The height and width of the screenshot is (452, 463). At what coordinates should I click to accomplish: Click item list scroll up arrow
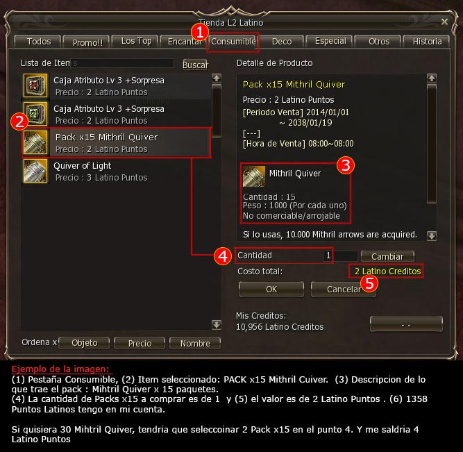217,78
